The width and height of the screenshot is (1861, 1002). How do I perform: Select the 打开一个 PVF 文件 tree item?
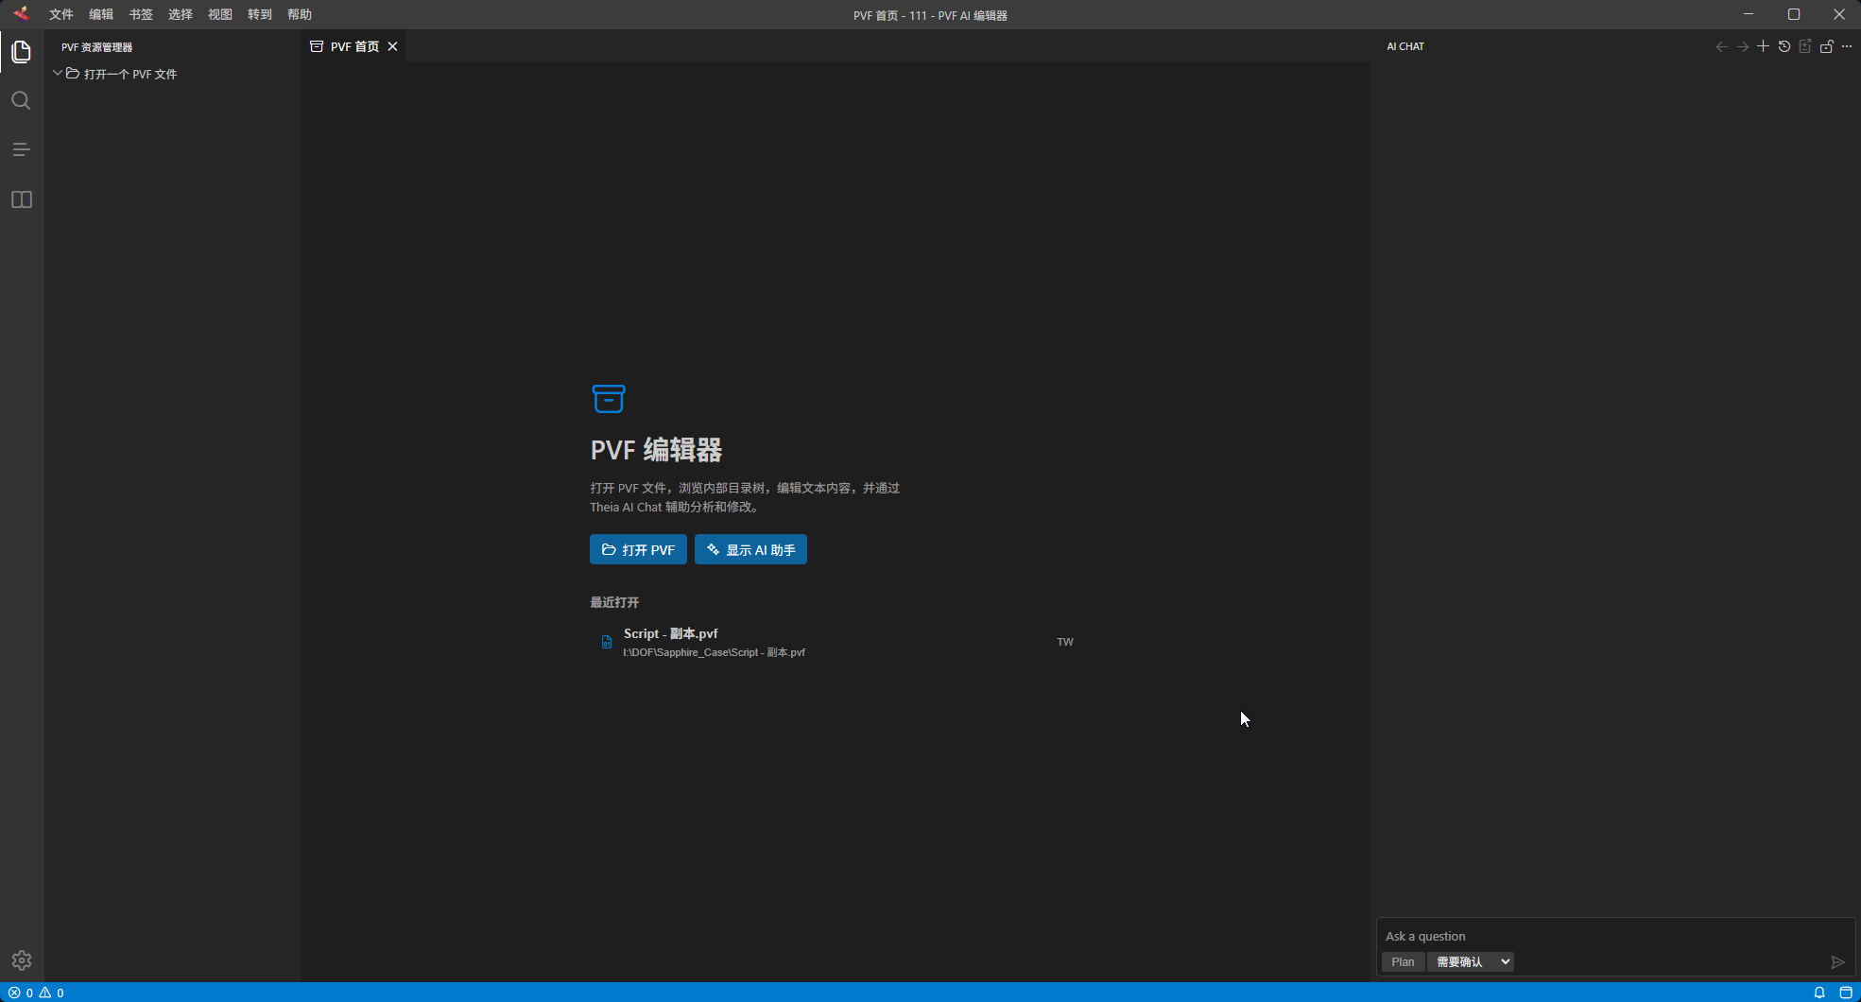[173, 74]
